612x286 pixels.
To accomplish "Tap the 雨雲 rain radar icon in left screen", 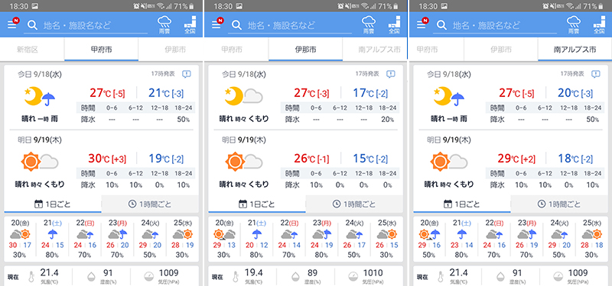I will point(164,24).
